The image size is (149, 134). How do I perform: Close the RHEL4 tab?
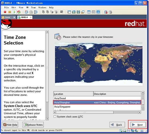(31, 17)
